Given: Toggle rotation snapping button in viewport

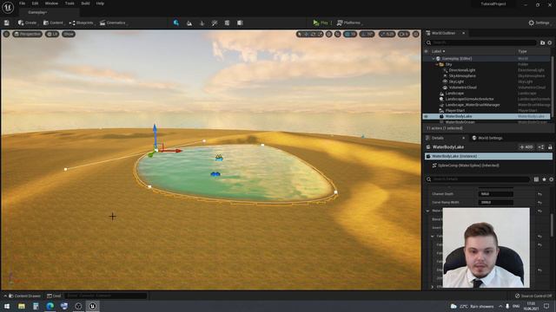Looking at the screenshot, I should coord(367,34).
